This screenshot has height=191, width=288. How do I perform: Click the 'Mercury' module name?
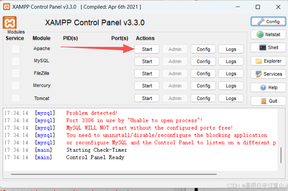point(42,85)
